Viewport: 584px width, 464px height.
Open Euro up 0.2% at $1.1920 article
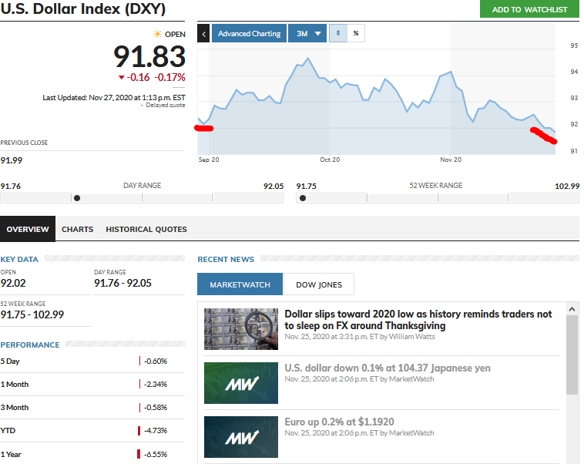pos(339,422)
